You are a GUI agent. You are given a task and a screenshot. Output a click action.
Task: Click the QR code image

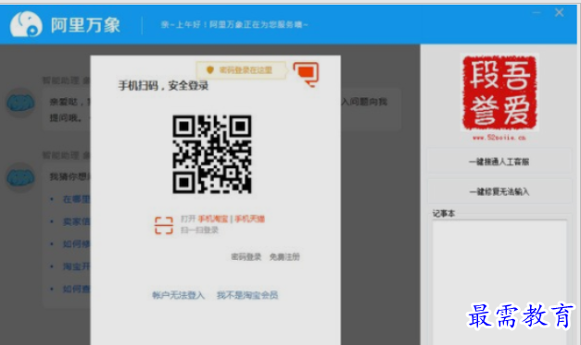click(212, 154)
